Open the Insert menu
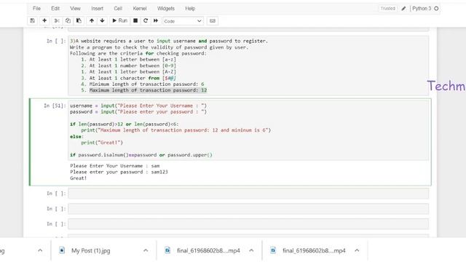The height and width of the screenshot is (262, 466). coord(97,8)
